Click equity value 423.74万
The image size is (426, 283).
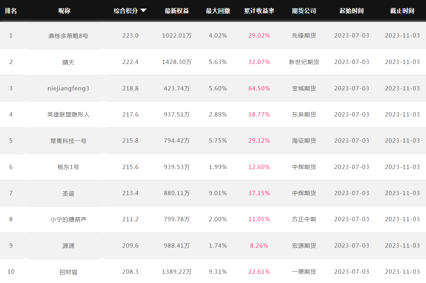pos(177,88)
